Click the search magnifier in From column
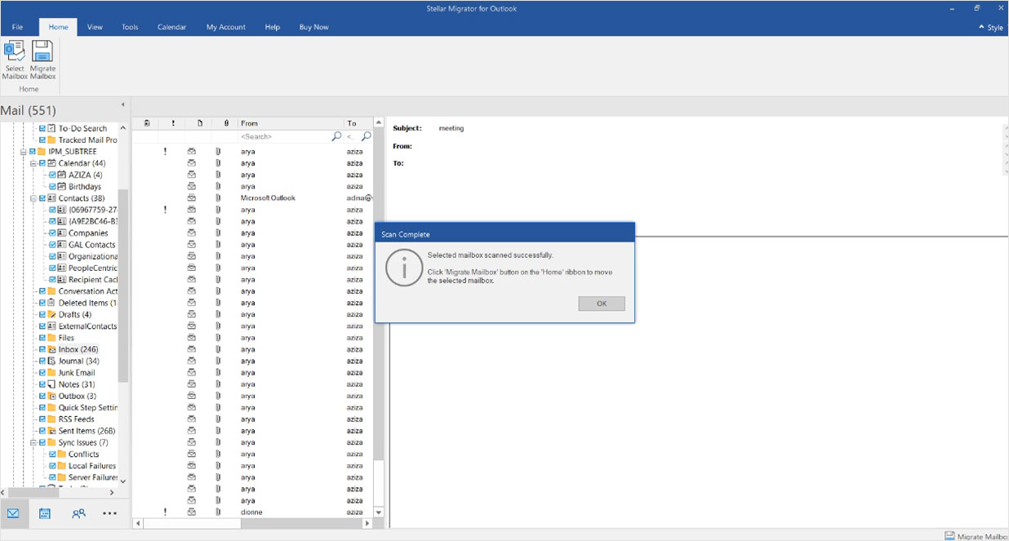The width and height of the screenshot is (1009, 541). point(336,136)
